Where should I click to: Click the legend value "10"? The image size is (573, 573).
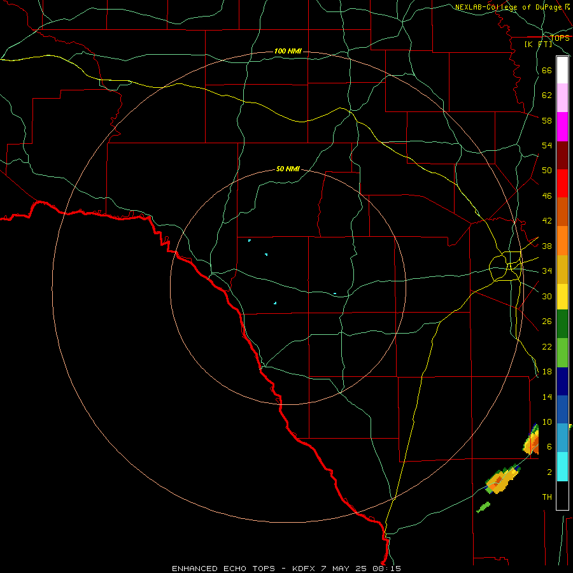coord(547,422)
